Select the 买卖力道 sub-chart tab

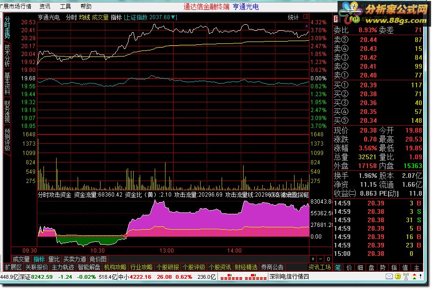click(75, 259)
